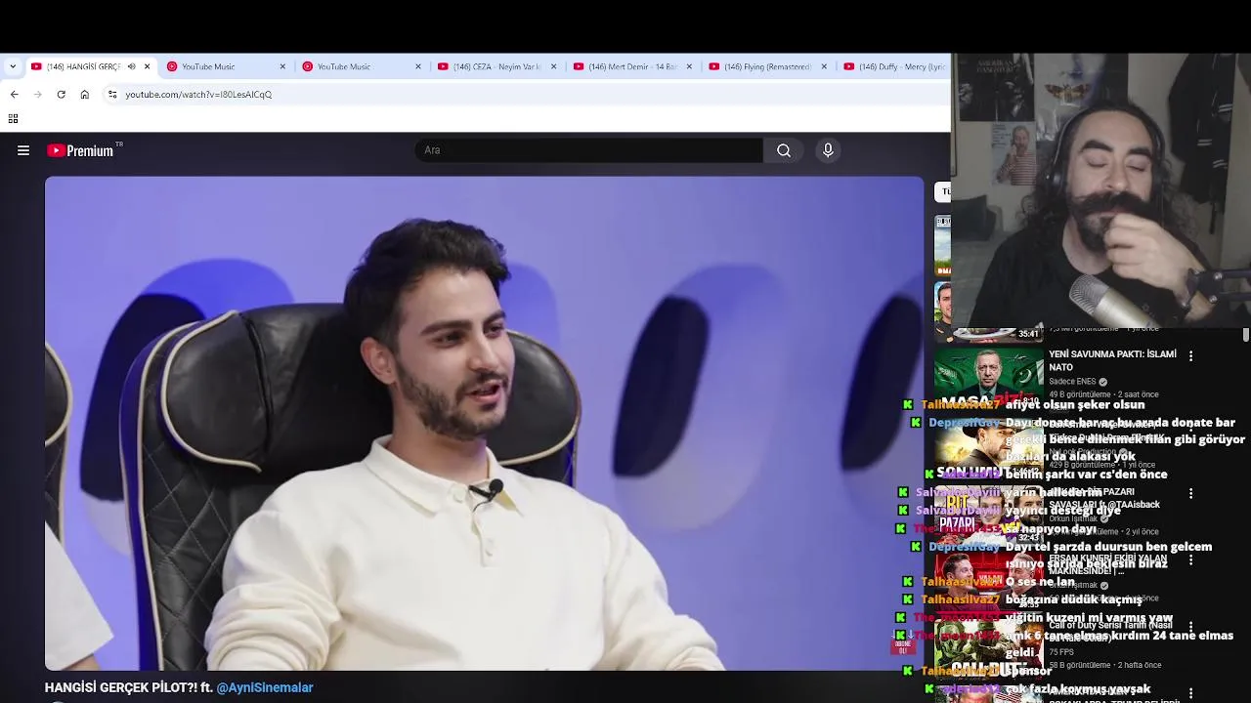This screenshot has height=703, width=1251.
Task: Close the Flying (Remastered) tab
Action: click(824, 66)
